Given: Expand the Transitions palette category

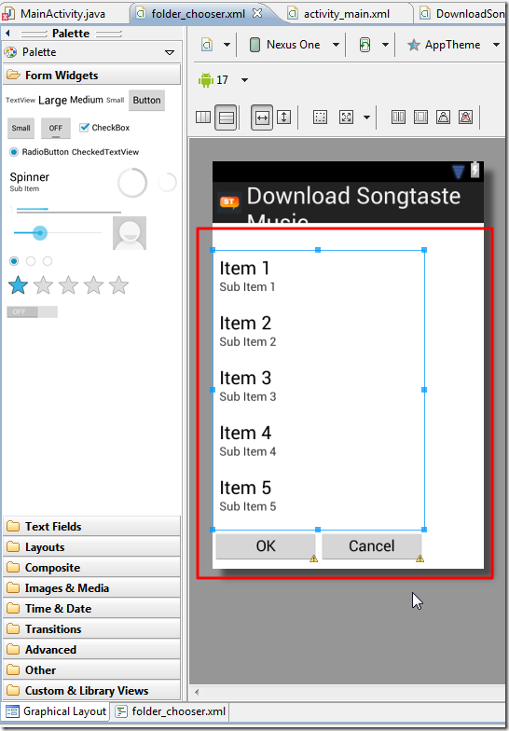Looking at the screenshot, I should tap(91, 628).
